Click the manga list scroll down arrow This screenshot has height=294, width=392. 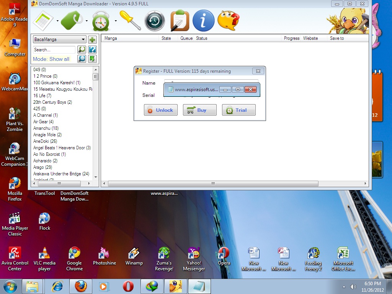point(95,177)
